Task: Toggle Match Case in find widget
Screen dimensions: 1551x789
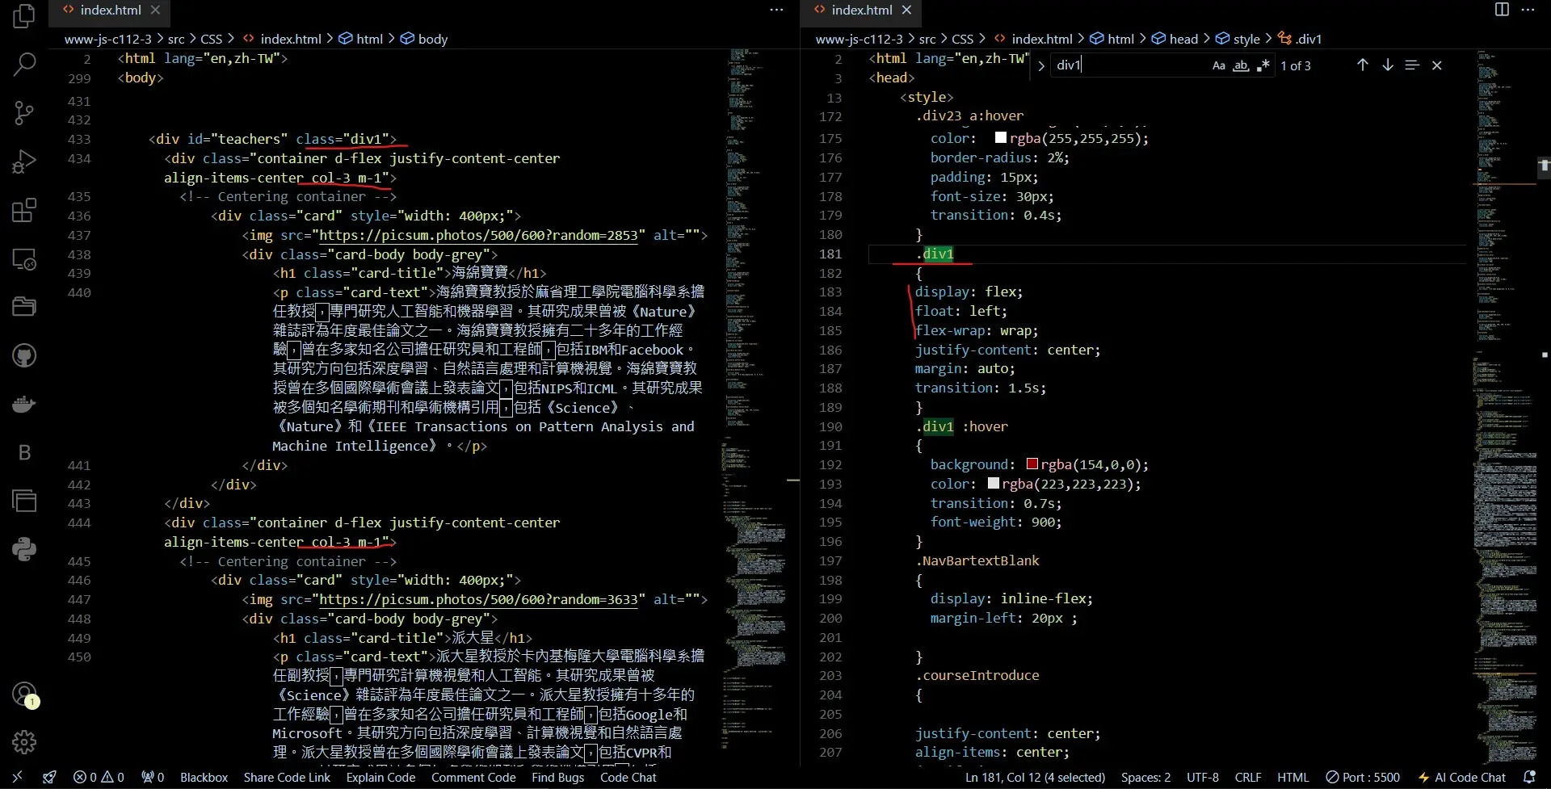Action: pyautogui.click(x=1218, y=66)
